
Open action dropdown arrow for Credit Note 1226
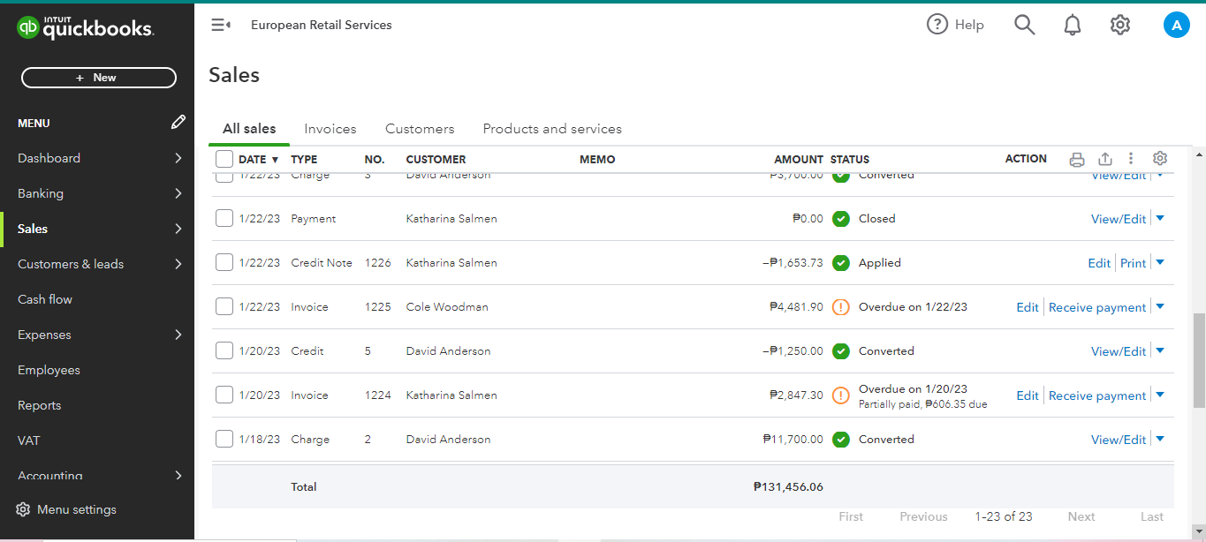1160,262
